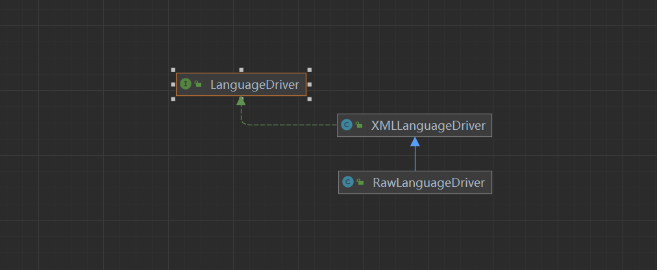Click the left-middle resize handle of LanguageDriver
This screenshot has height=270, width=657.
[x=173, y=84]
